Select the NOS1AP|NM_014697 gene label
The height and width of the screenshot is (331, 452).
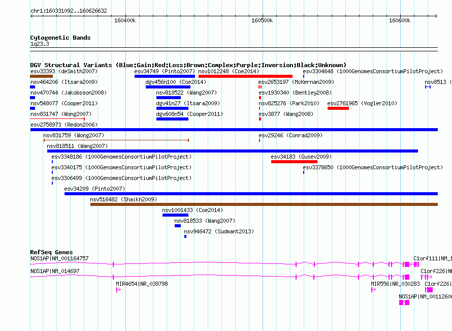point(55,271)
